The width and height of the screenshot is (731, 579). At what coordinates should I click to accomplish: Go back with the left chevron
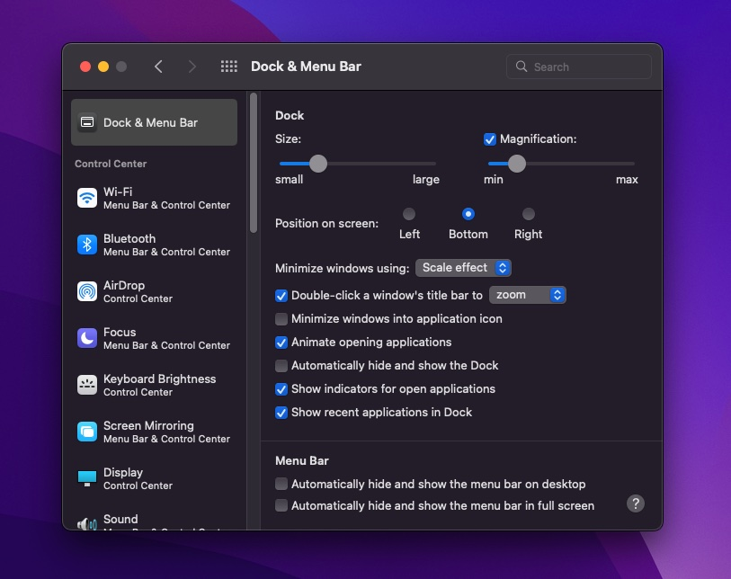pyautogui.click(x=158, y=67)
